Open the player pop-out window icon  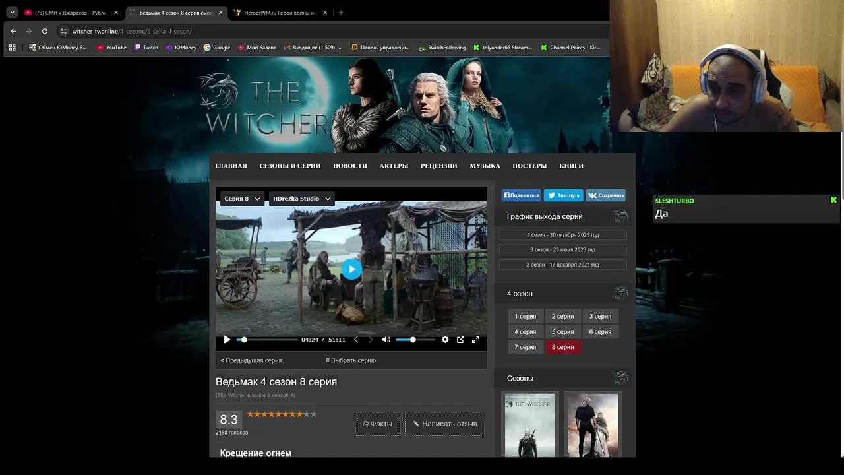pos(460,340)
